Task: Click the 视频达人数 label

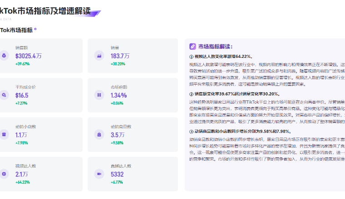Action: tap(25, 166)
